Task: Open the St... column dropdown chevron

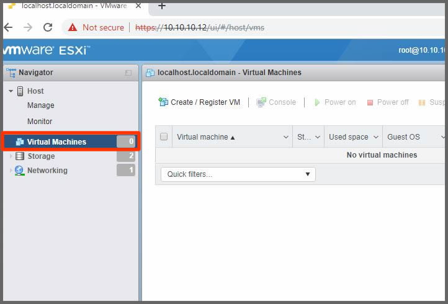Action: (x=318, y=137)
